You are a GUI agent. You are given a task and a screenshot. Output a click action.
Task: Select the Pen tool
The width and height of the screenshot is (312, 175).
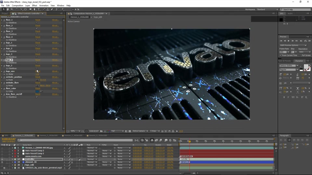click(x=35, y=9)
